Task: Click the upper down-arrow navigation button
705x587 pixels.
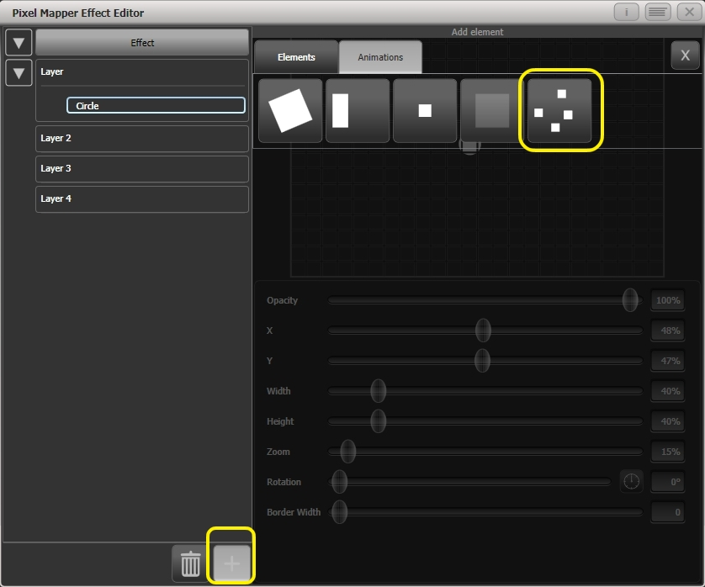Action: 18,42
